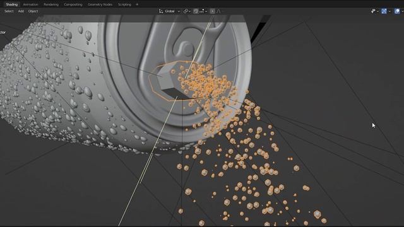Viewport: 404px width, 227px height.
Task: Add a new workspace with the plus button
Action: tap(137, 4)
